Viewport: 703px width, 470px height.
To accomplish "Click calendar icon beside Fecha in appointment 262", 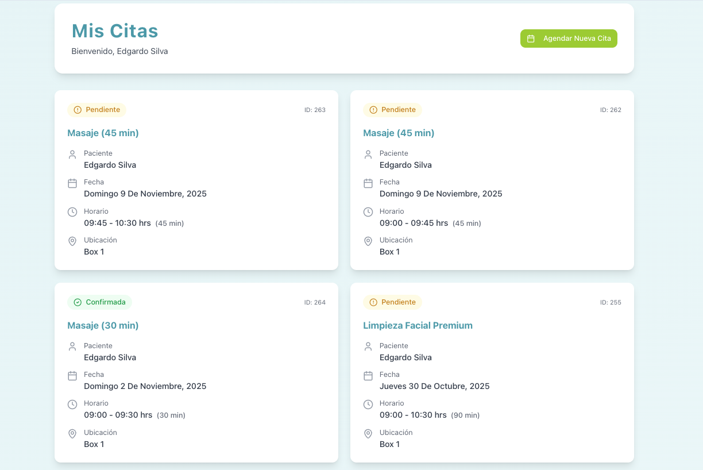I will (x=368, y=183).
